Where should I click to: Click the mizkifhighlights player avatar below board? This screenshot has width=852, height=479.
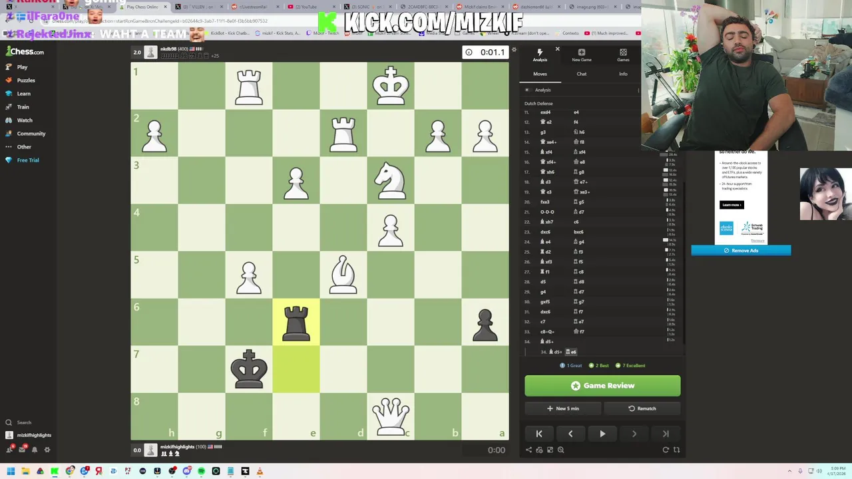(150, 450)
